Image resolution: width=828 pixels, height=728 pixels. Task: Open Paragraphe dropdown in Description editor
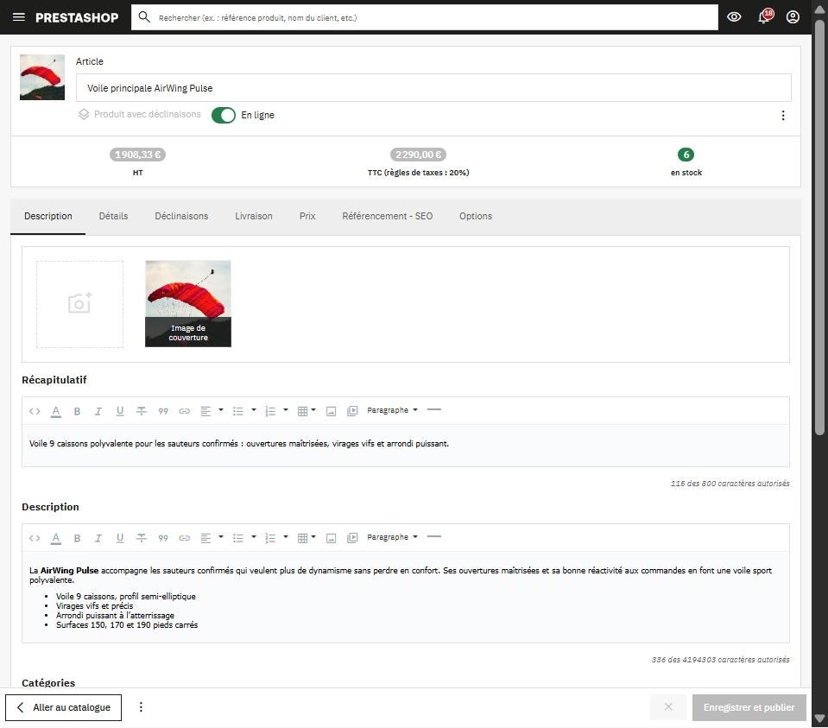pyautogui.click(x=392, y=537)
